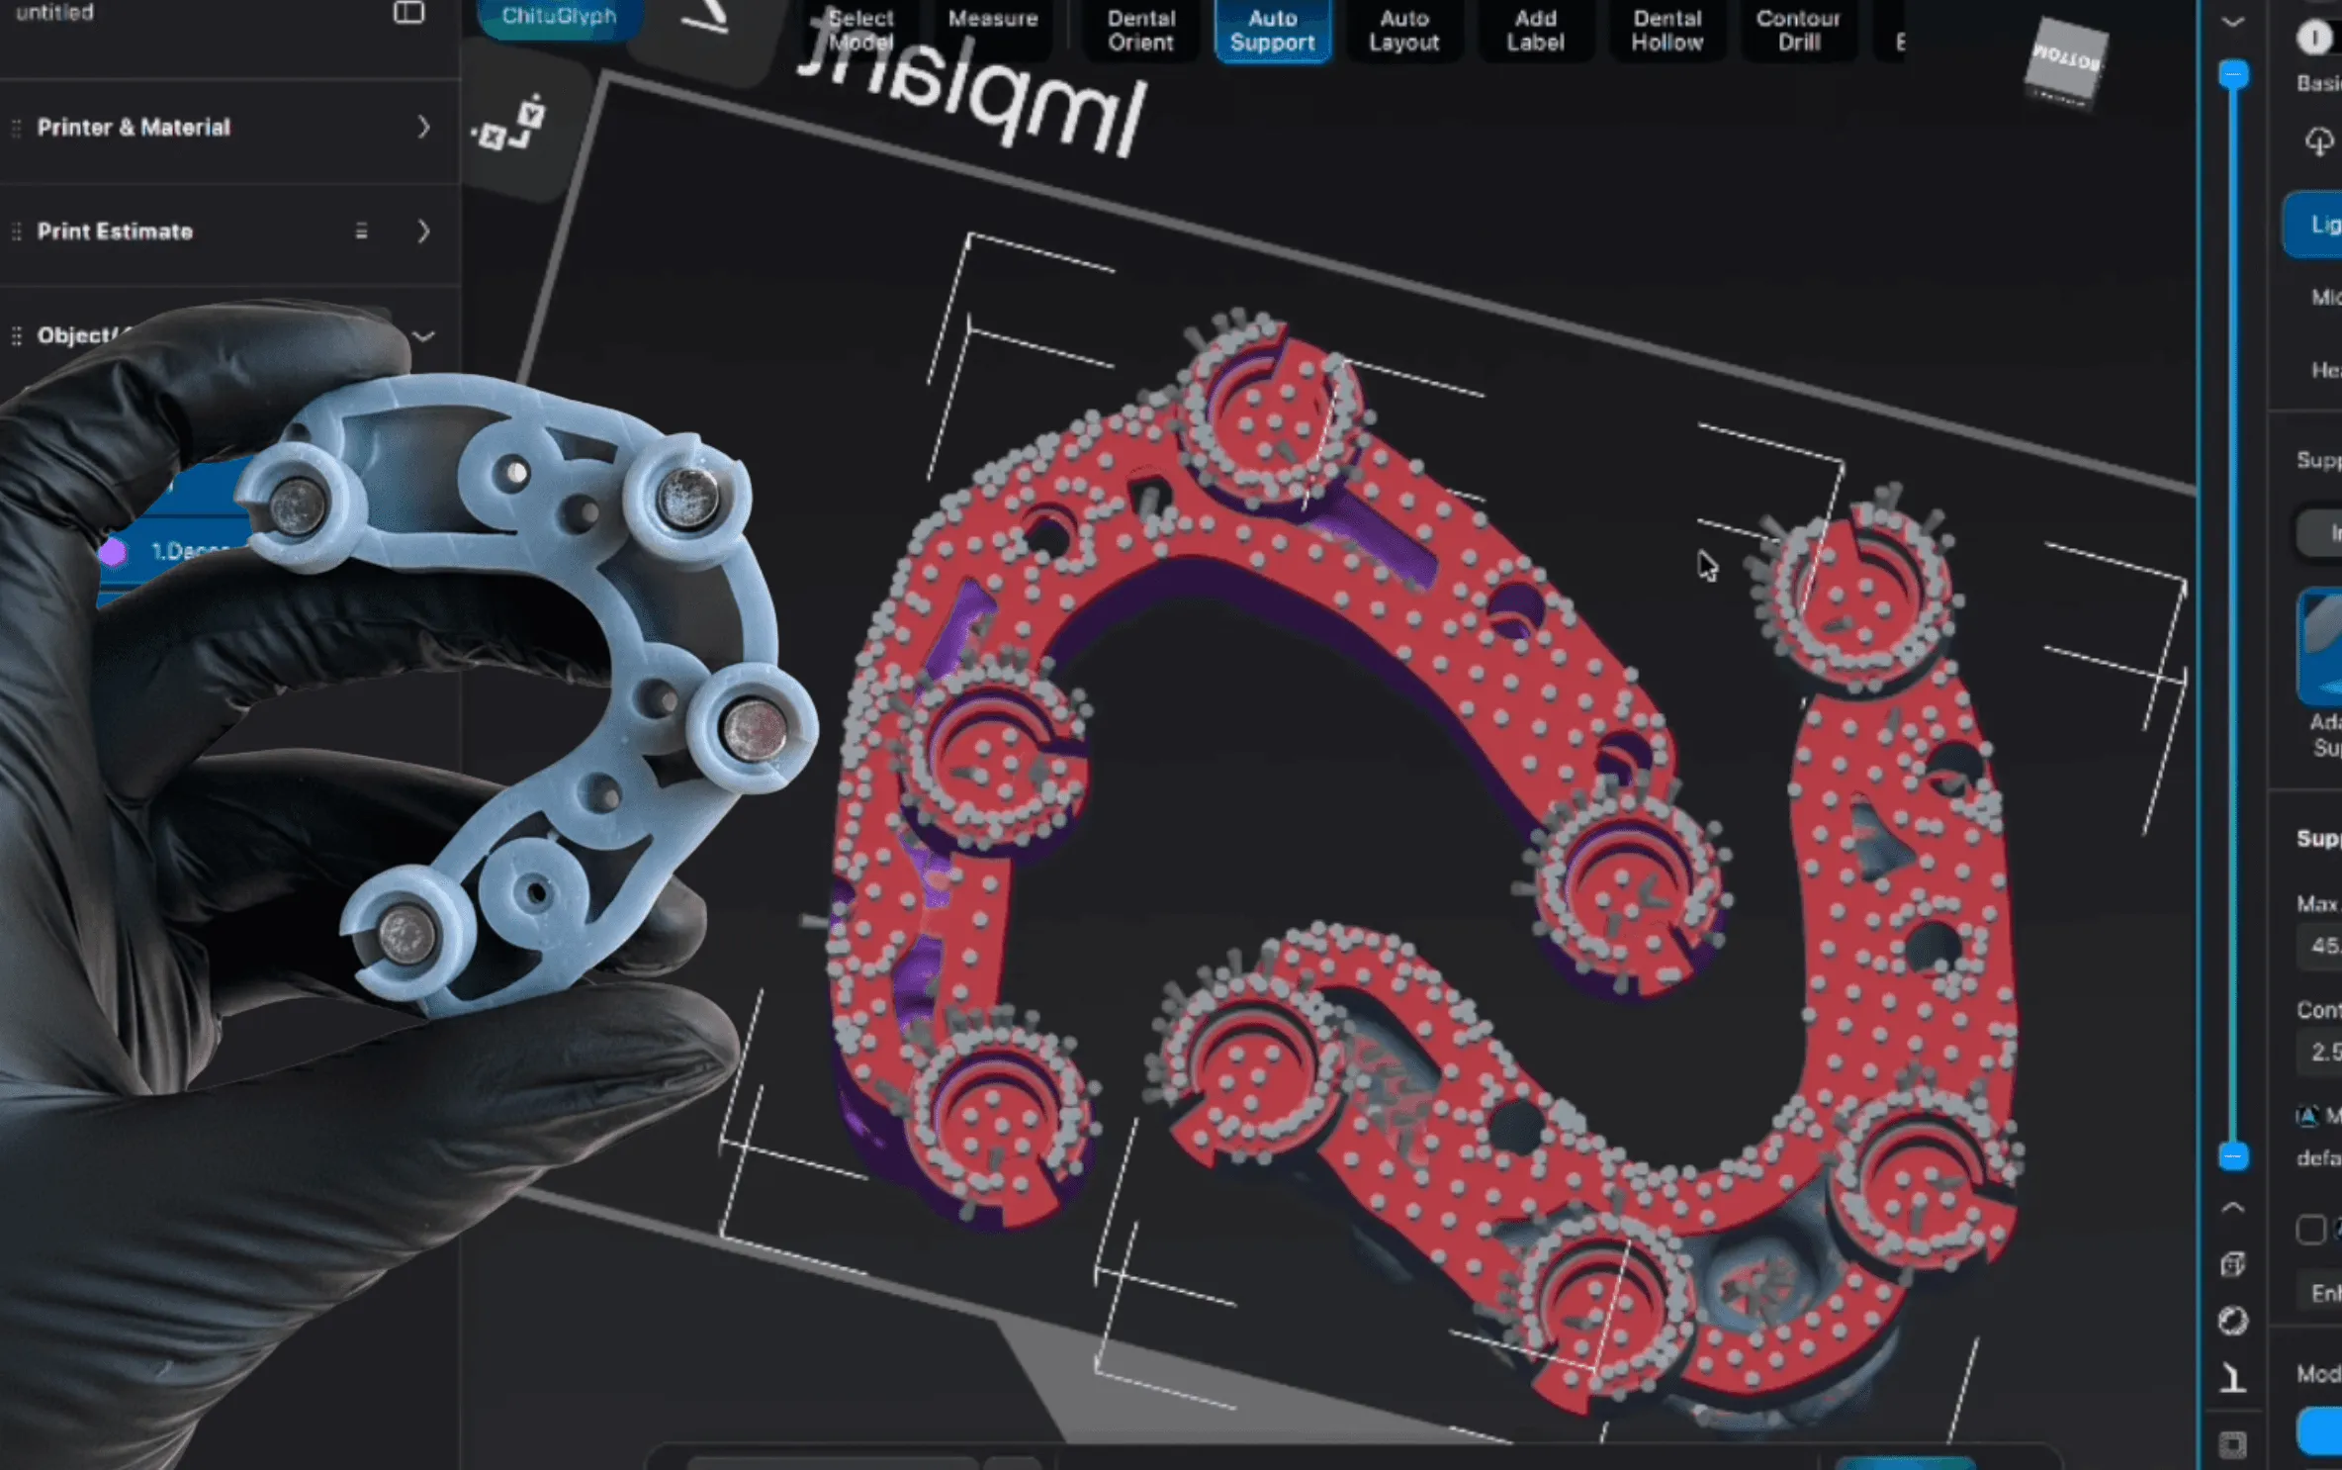The image size is (2342, 1470).
Task: Open the Print Estimate list menu icon
Action: 361,230
